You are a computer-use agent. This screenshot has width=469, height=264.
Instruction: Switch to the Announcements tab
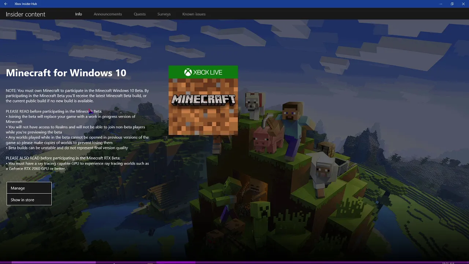108,14
